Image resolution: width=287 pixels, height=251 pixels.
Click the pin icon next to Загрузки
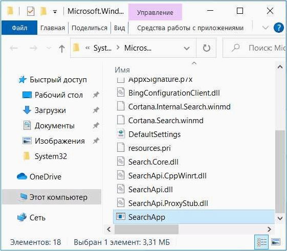pyautogui.click(x=96, y=110)
